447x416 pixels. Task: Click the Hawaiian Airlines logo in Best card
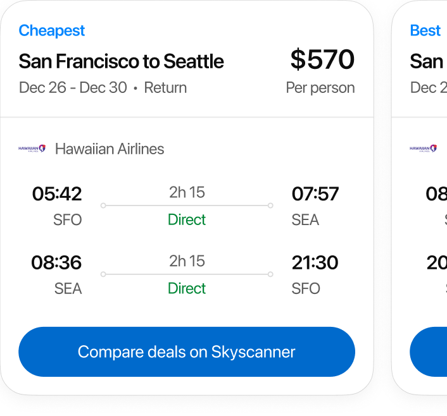click(x=423, y=149)
